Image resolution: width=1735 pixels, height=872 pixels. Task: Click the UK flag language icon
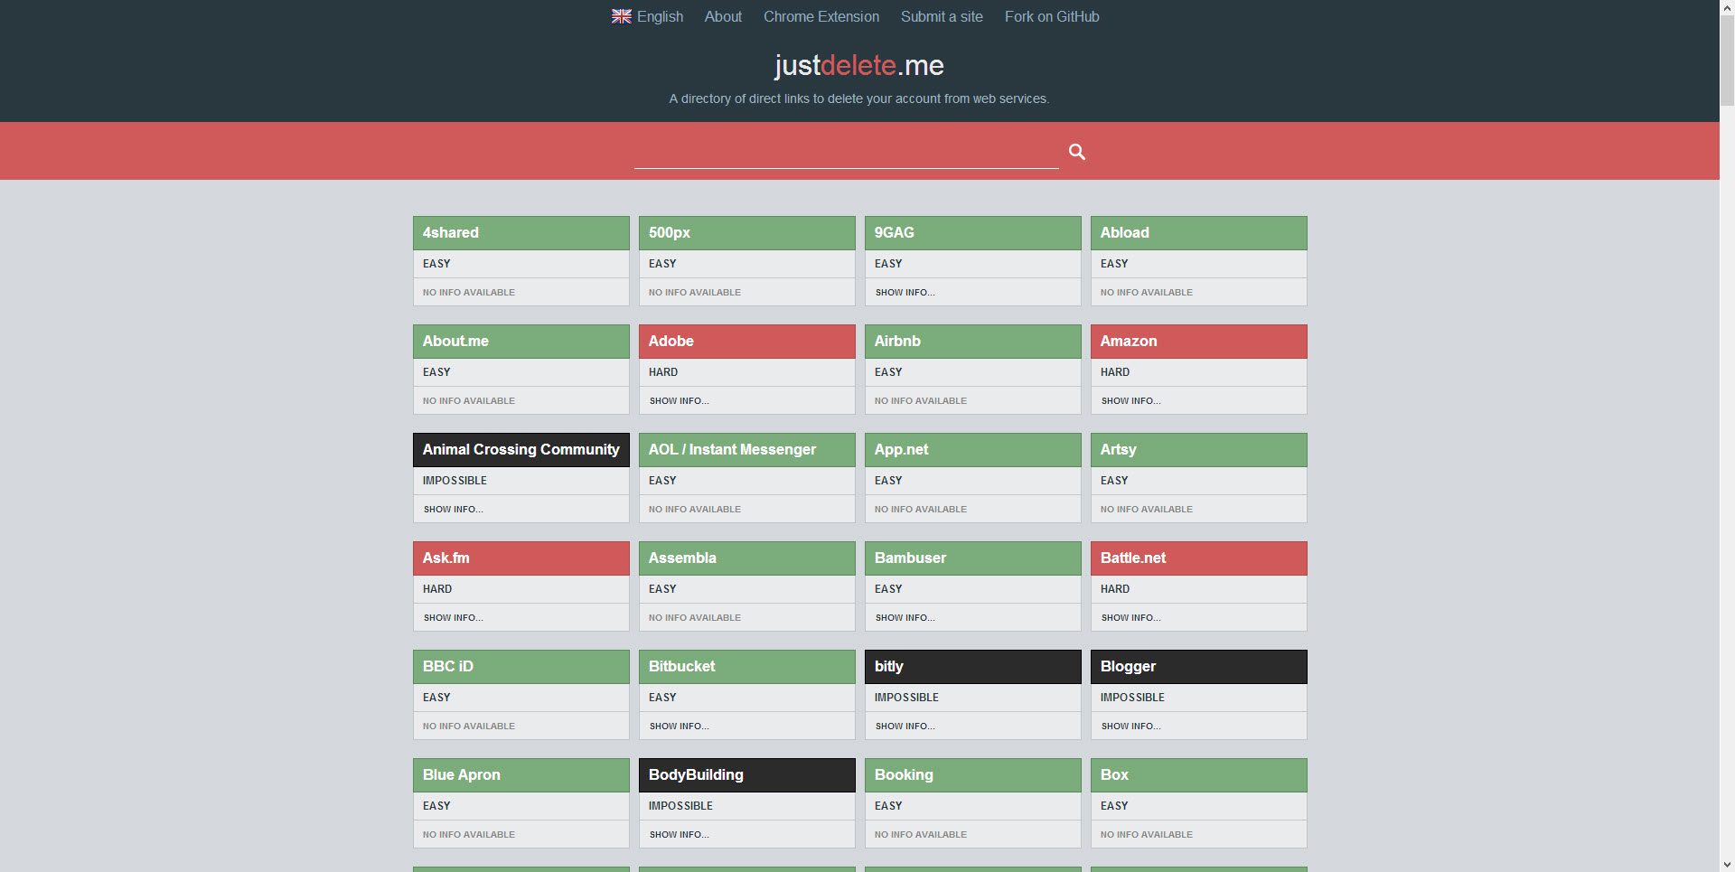(622, 16)
